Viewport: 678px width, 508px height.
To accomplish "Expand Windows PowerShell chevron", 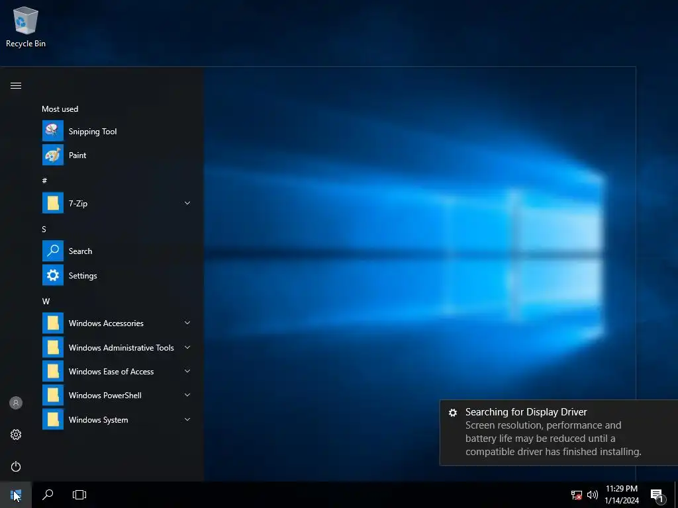I will (187, 395).
